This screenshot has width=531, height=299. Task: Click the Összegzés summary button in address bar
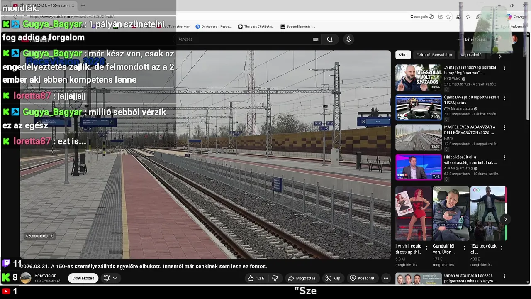pos(422,17)
